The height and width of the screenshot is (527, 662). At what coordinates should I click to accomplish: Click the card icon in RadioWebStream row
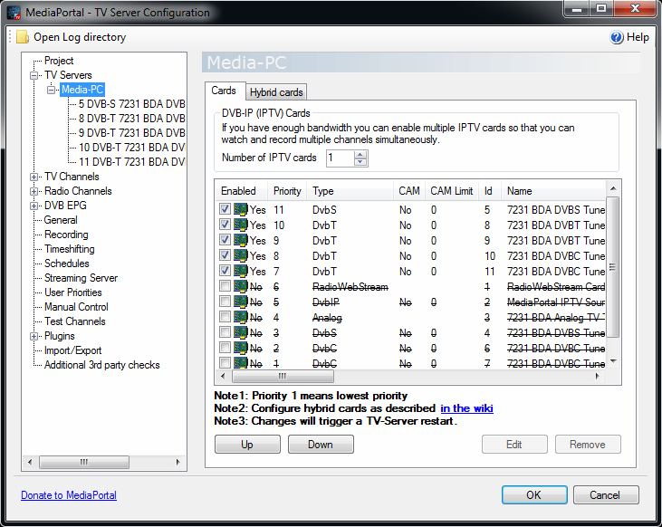click(x=241, y=286)
